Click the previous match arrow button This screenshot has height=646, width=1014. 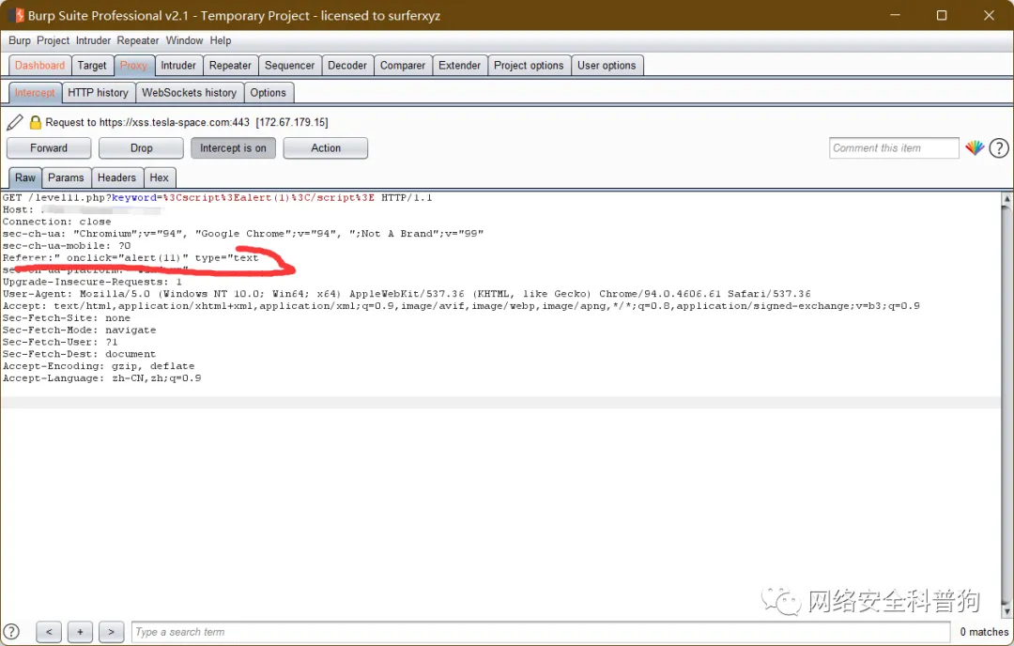(x=49, y=632)
